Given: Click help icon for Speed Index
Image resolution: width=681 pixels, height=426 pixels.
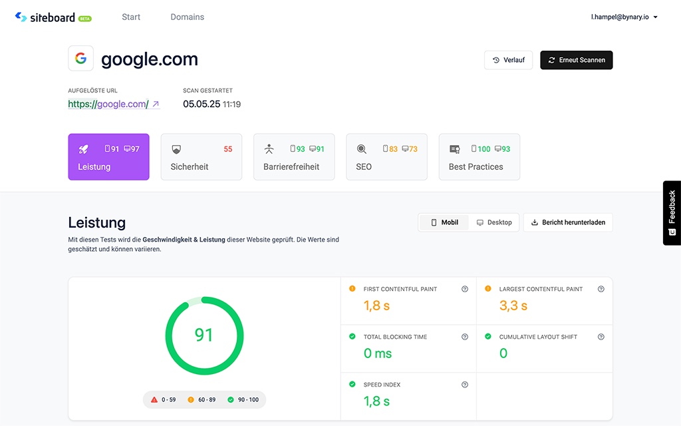Looking at the screenshot, I should (x=465, y=385).
